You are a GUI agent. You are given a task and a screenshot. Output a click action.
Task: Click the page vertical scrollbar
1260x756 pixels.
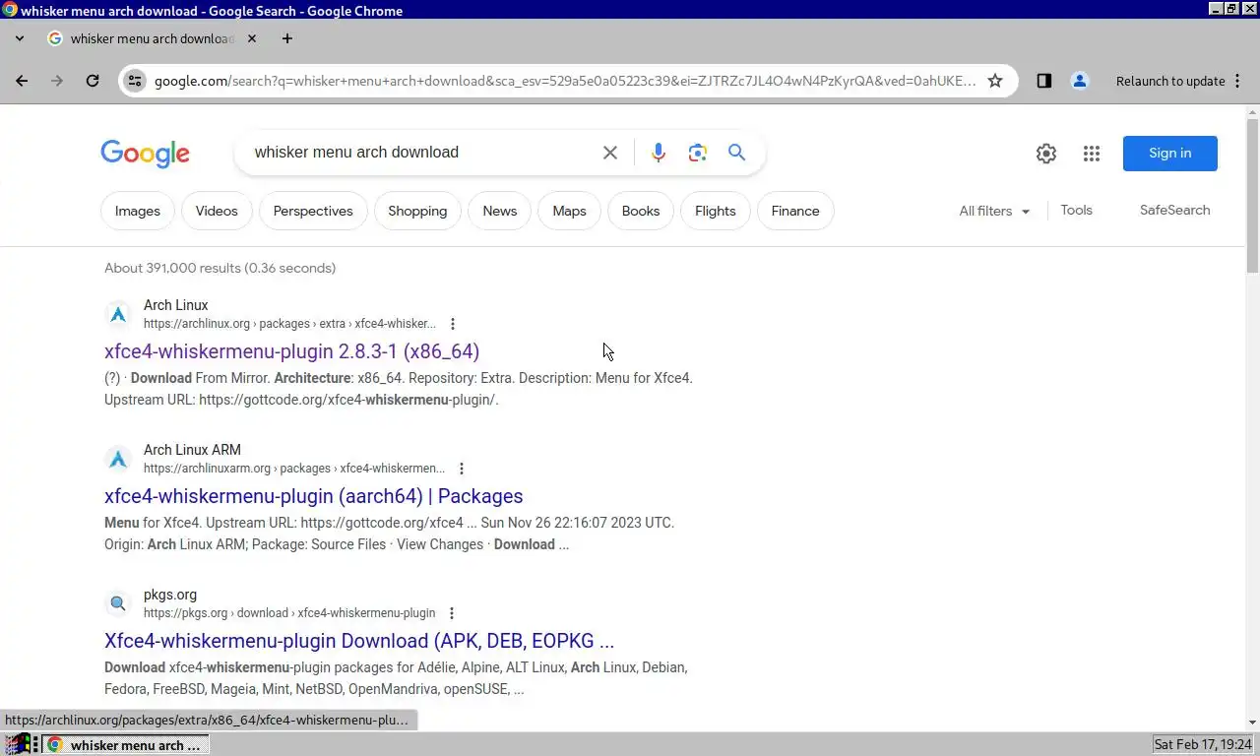pyautogui.click(x=1252, y=197)
